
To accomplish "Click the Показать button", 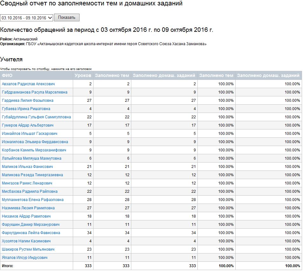I will 66,17.
